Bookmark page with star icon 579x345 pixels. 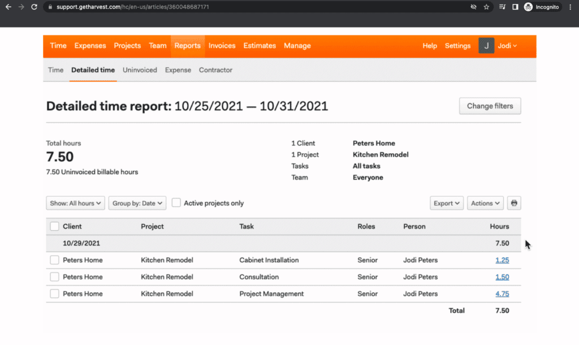486,7
